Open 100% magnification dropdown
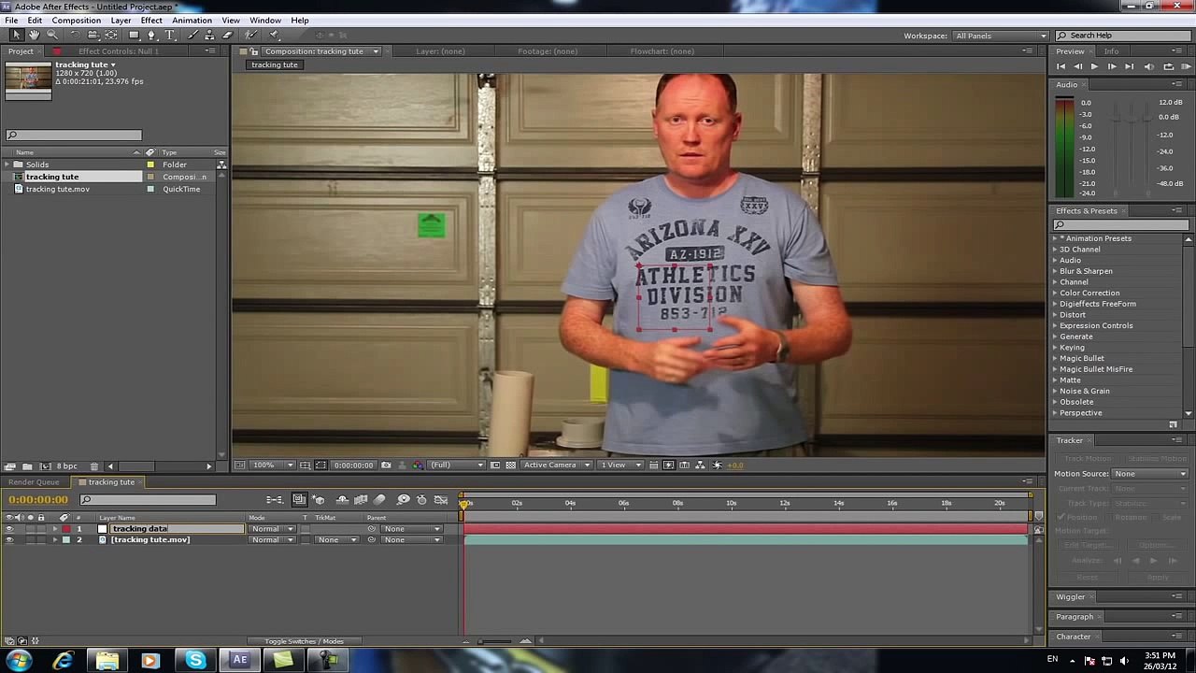 coord(272,465)
